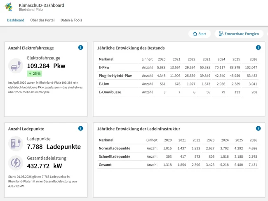
Task: Click Gesamt 2020 value 1.318
Action: (x=167, y=165)
